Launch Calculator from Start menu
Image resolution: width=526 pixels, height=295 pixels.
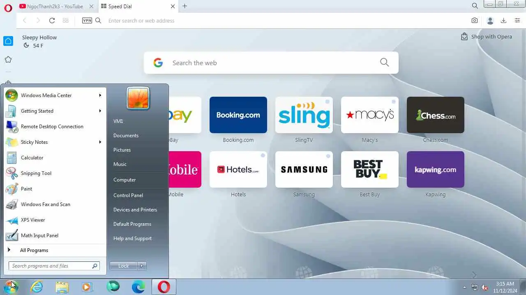coord(54,157)
